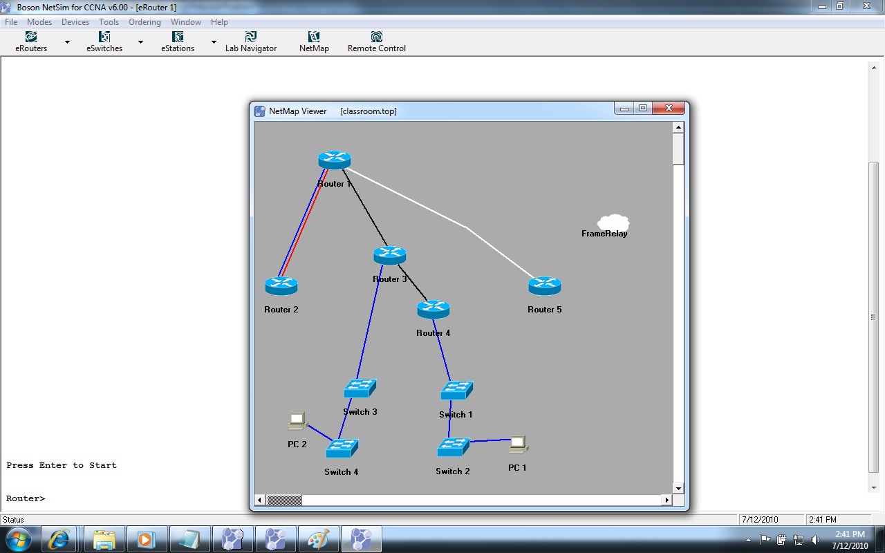The image size is (885, 553).
Task: Open the Ordering menu
Action: pos(145,22)
